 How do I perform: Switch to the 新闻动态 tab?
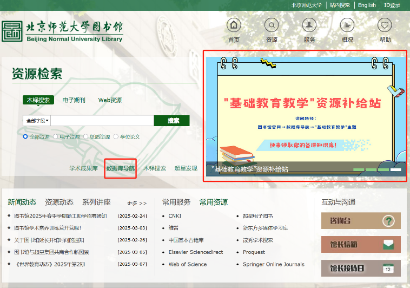(x=22, y=202)
